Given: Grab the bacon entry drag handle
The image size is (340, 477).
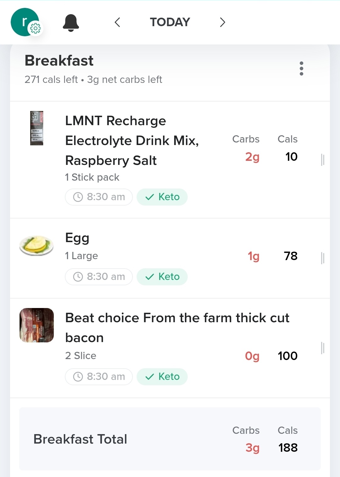Looking at the screenshot, I should coord(322,348).
